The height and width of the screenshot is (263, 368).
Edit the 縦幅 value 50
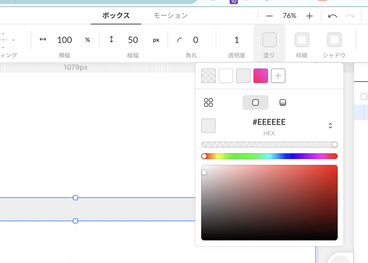[x=133, y=40]
